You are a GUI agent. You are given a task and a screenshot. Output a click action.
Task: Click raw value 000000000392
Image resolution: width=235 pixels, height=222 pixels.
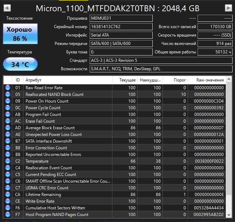coord(209,107)
